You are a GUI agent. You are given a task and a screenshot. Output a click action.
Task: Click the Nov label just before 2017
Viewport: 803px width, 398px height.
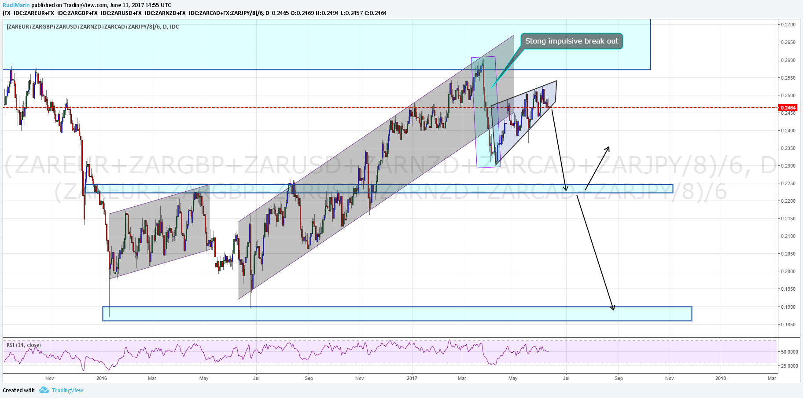click(x=360, y=378)
